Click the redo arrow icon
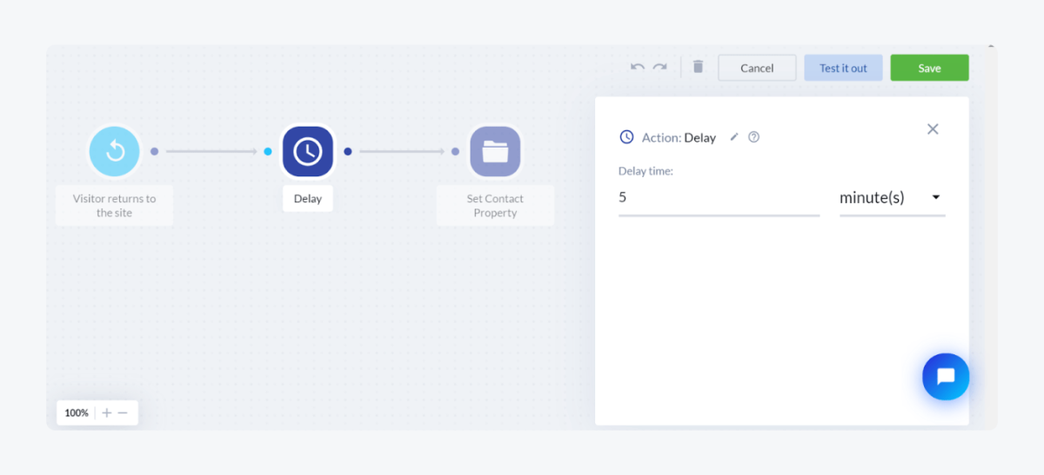The width and height of the screenshot is (1044, 475). tap(660, 67)
